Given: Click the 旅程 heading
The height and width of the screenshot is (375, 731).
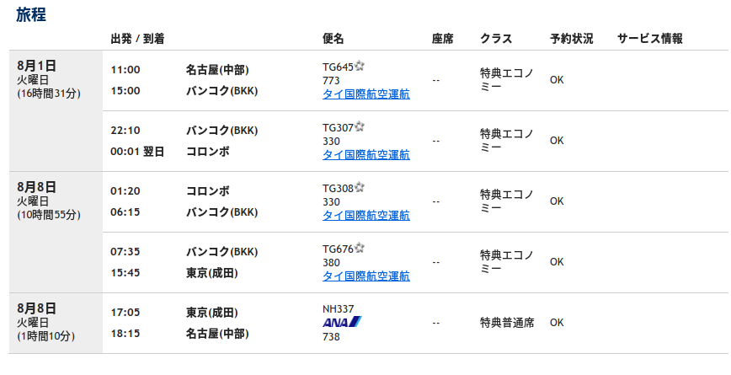Looking at the screenshot, I should click(31, 14).
